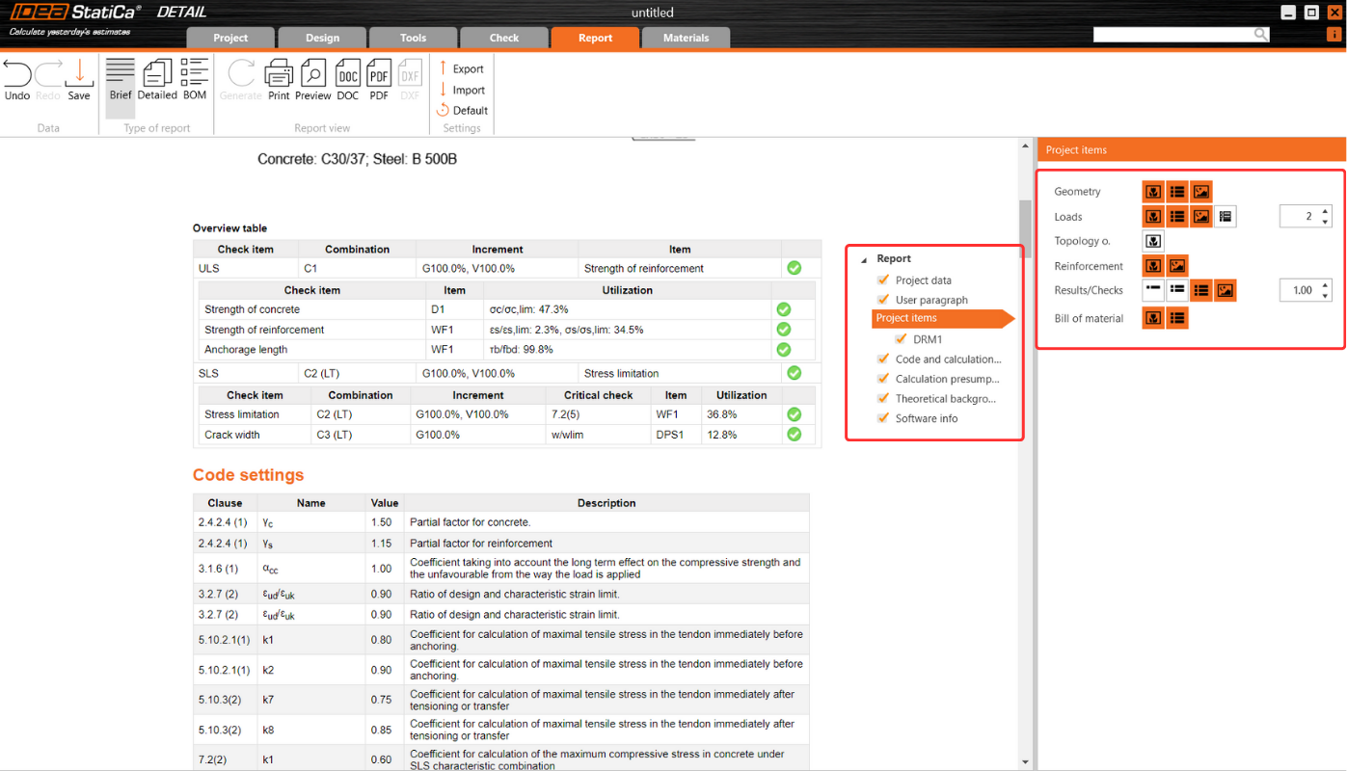This screenshot has height=771, width=1347.
Task: Click inside the search field
Action: 1176,33
